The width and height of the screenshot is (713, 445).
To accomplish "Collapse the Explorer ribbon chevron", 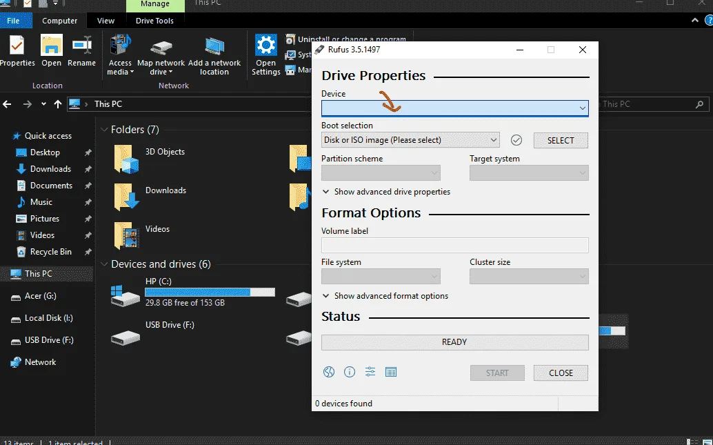I will [x=695, y=21].
